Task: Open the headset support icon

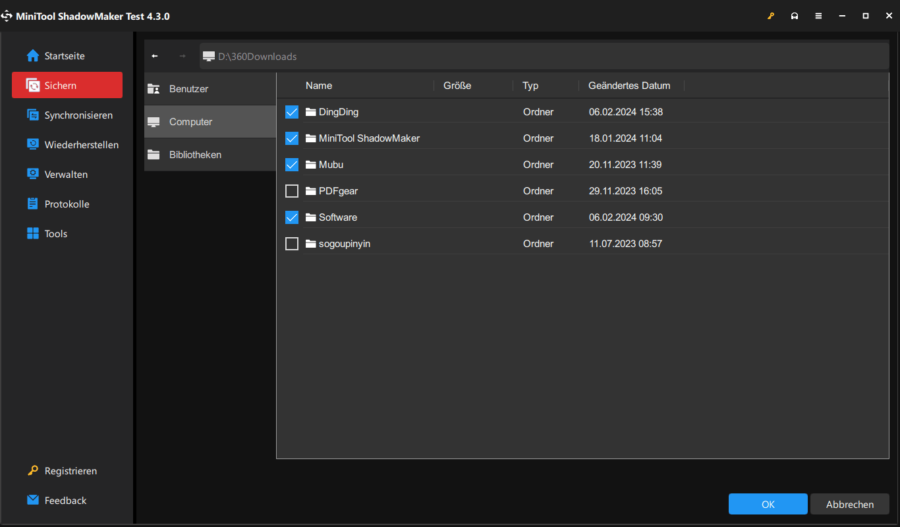Action: (795, 16)
